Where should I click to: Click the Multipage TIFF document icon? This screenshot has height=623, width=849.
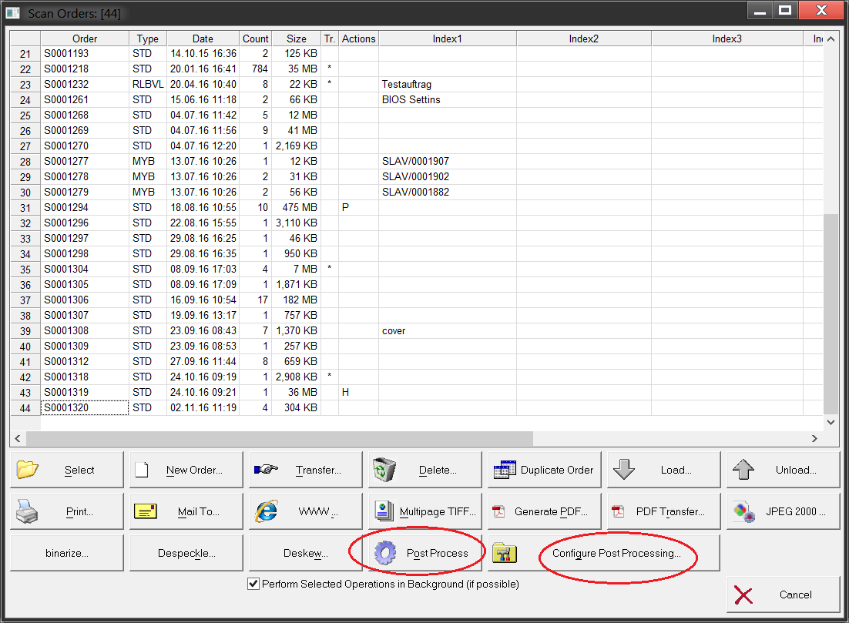[384, 511]
